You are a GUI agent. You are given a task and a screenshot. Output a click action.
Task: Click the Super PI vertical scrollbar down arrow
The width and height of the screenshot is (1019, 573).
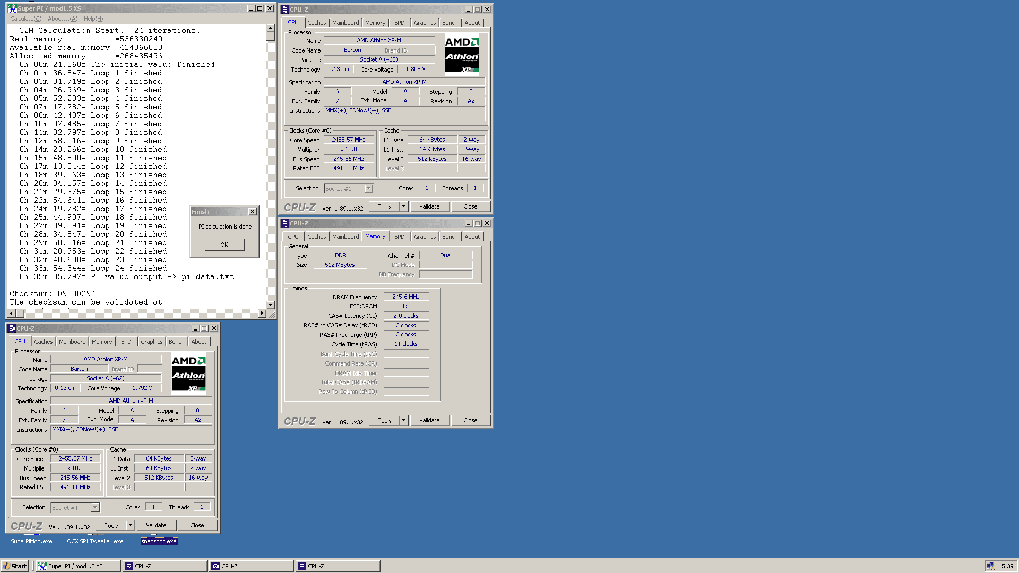tap(271, 305)
